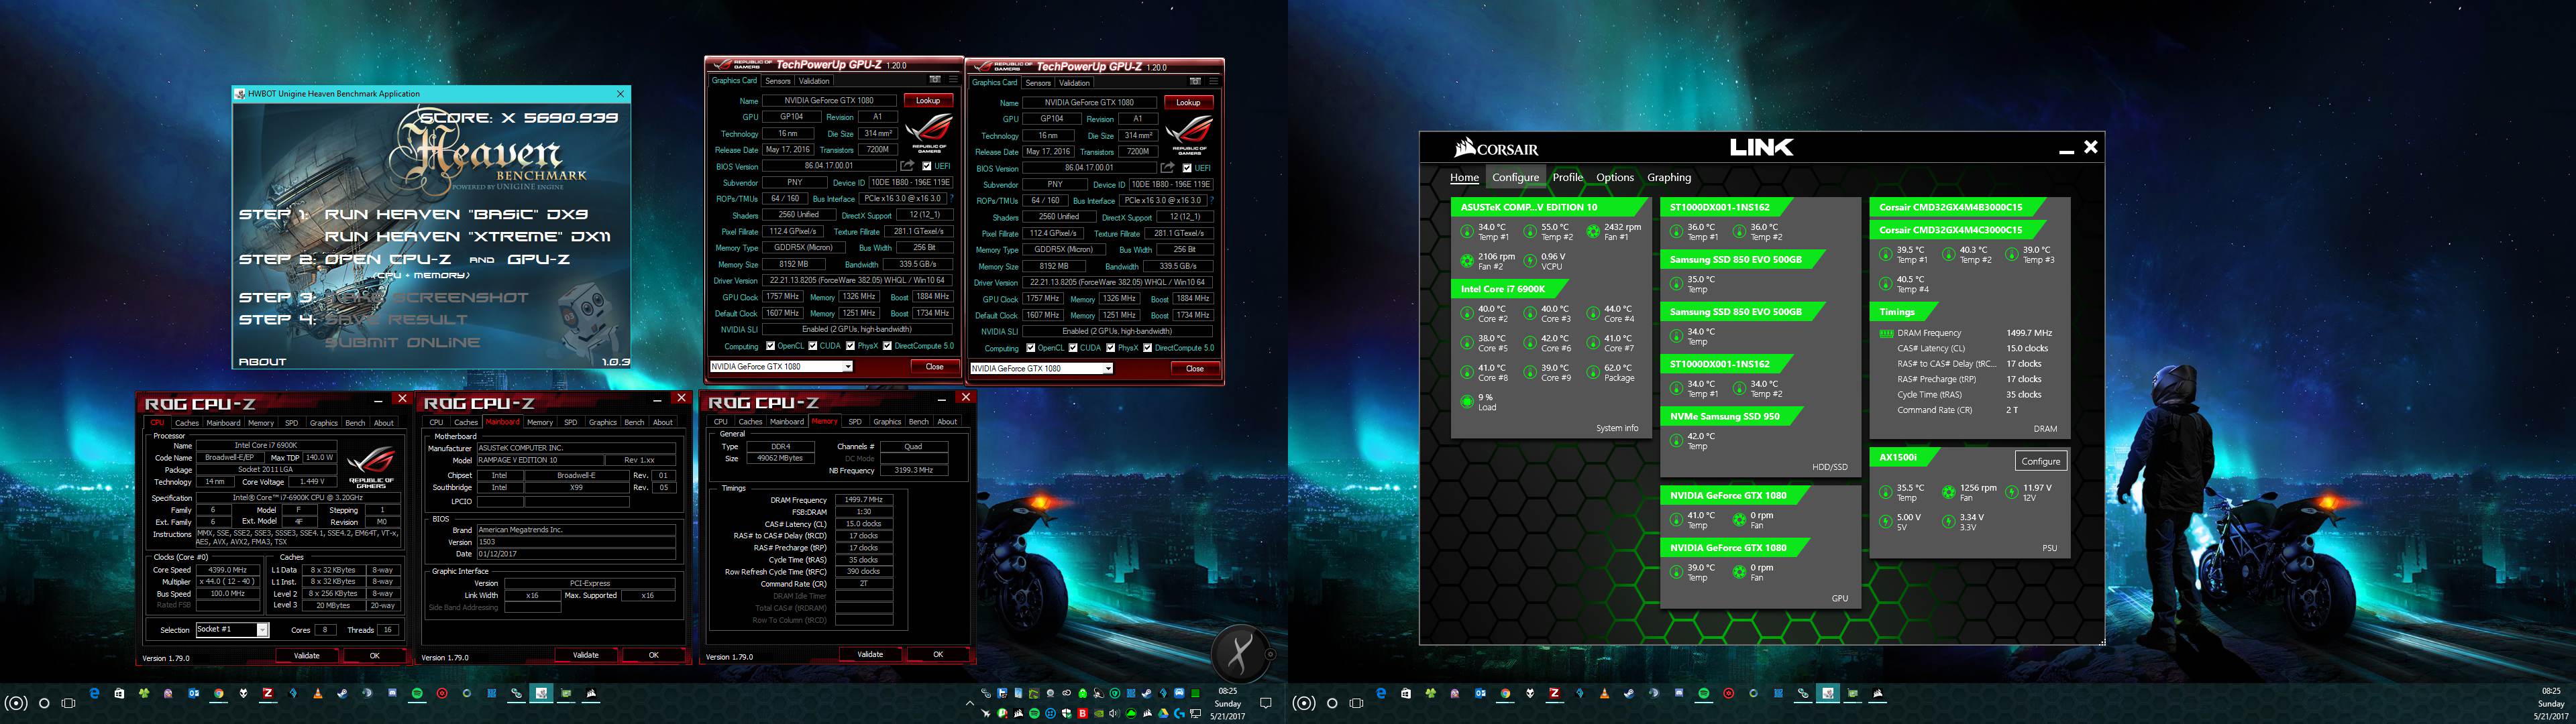Click BIOS share/export icon in right GPU-Z window
Image resolution: width=2576 pixels, height=724 pixels.
1168,168
